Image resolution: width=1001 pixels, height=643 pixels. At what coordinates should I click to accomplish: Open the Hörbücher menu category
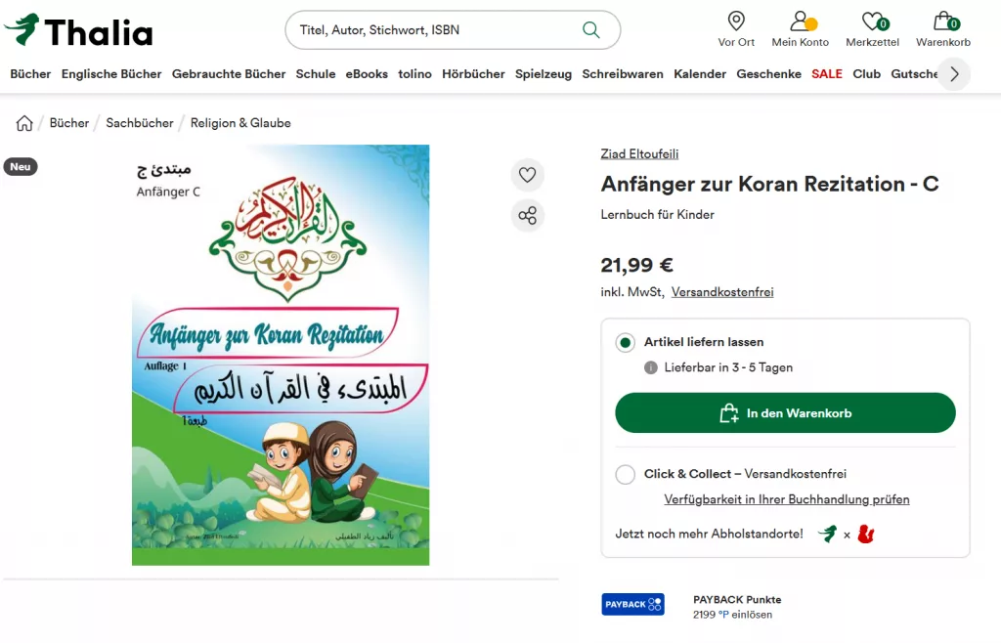point(473,74)
